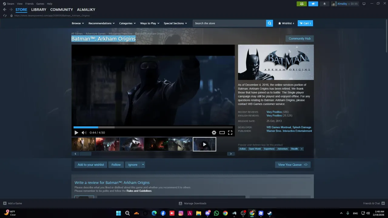The width and height of the screenshot is (388, 218).
Task: Expand the Browse store menu
Action: [x=78, y=23]
